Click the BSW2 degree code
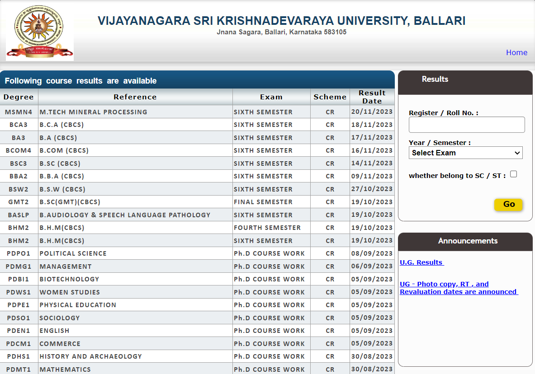535x374 pixels. click(x=19, y=189)
